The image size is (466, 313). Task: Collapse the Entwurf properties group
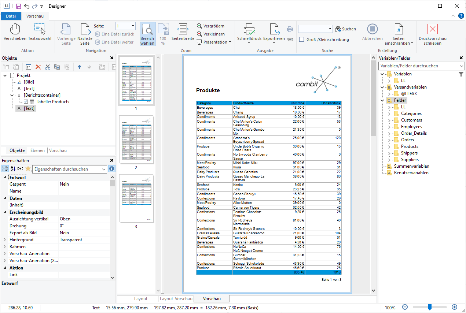pos(5,178)
